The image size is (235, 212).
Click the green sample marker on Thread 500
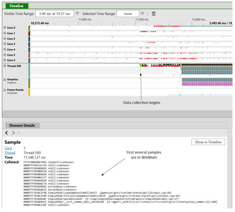click(x=140, y=65)
